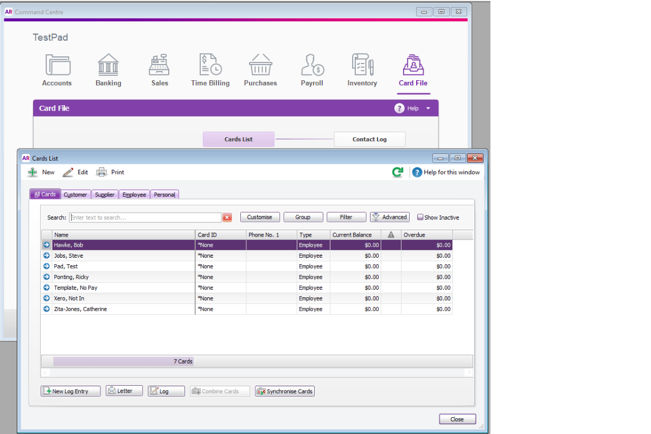The width and height of the screenshot is (651, 434).
Task: Open Help for this window
Action: [x=446, y=172]
